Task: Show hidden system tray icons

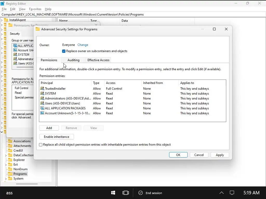Action: (x=222, y=193)
